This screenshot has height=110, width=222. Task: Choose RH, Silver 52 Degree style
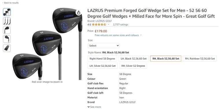point(133,66)
